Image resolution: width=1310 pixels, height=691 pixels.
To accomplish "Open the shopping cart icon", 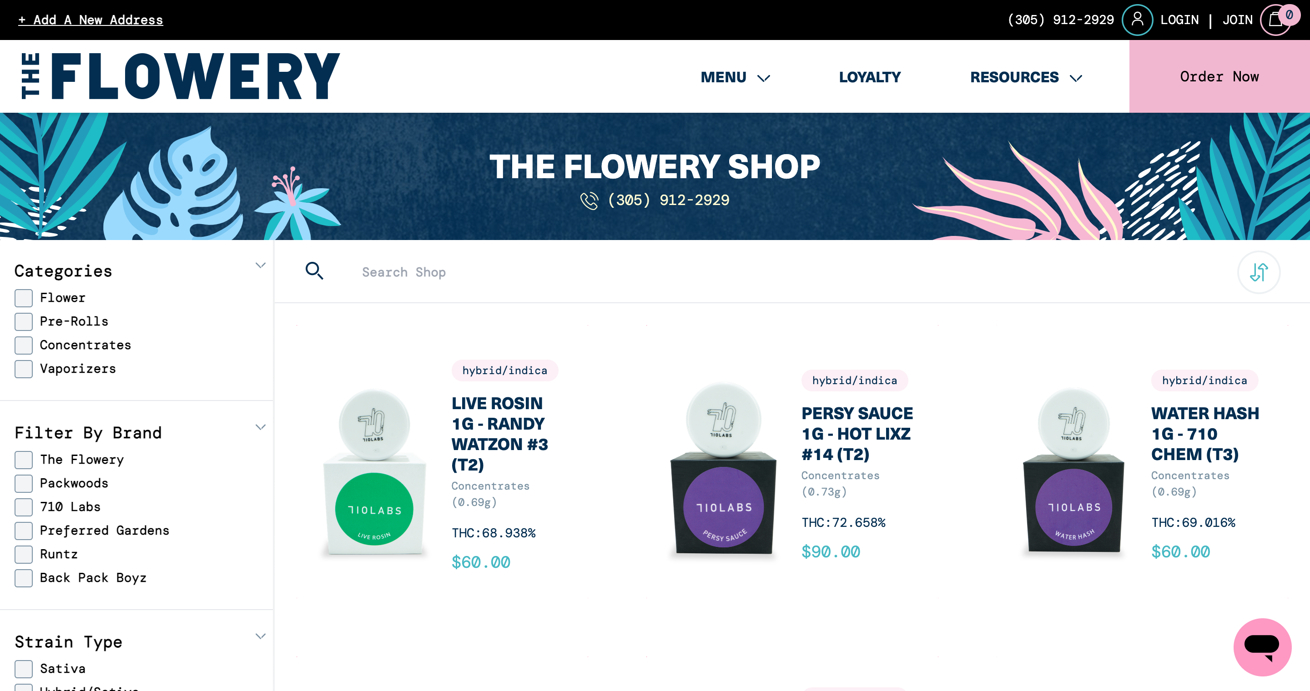I will (x=1275, y=20).
